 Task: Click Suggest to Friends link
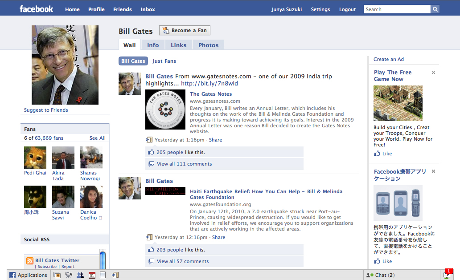(46, 110)
